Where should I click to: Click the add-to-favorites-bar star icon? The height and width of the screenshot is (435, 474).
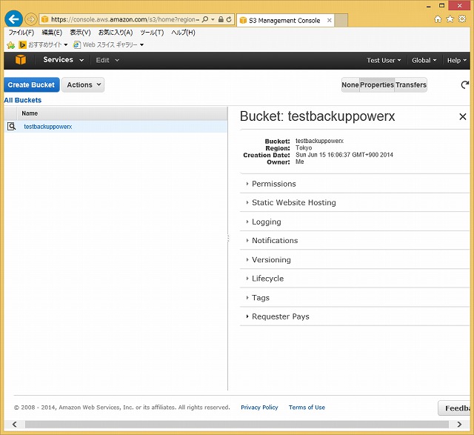[11, 45]
